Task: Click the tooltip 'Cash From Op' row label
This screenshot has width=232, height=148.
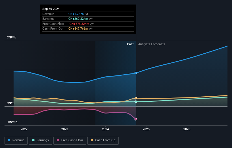Action: [x=52, y=29]
